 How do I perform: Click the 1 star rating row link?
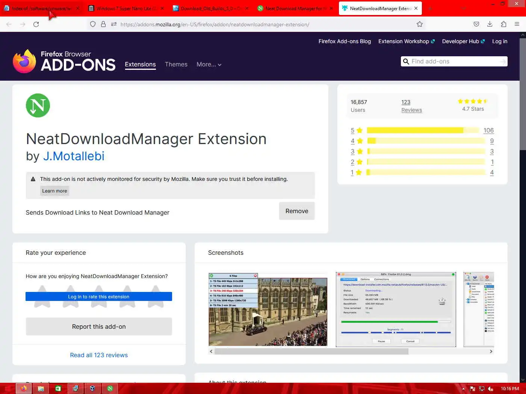[x=352, y=172]
